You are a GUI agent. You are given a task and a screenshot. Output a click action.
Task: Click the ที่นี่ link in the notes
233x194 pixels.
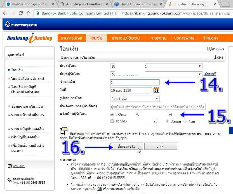pyautogui.click(x=100, y=189)
